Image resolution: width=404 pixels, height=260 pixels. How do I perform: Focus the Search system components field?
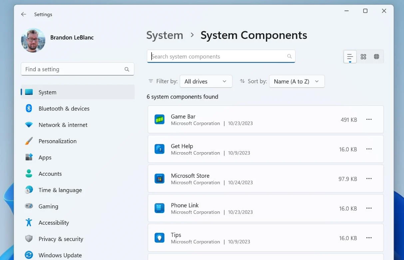click(221, 56)
